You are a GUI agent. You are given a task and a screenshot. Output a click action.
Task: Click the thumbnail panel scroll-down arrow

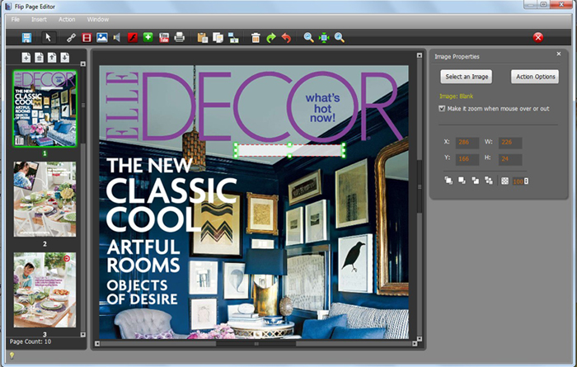coord(82,335)
